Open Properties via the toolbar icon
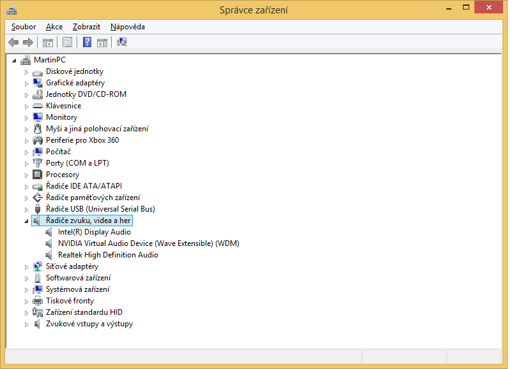The height and width of the screenshot is (369, 521). coord(67,43)
